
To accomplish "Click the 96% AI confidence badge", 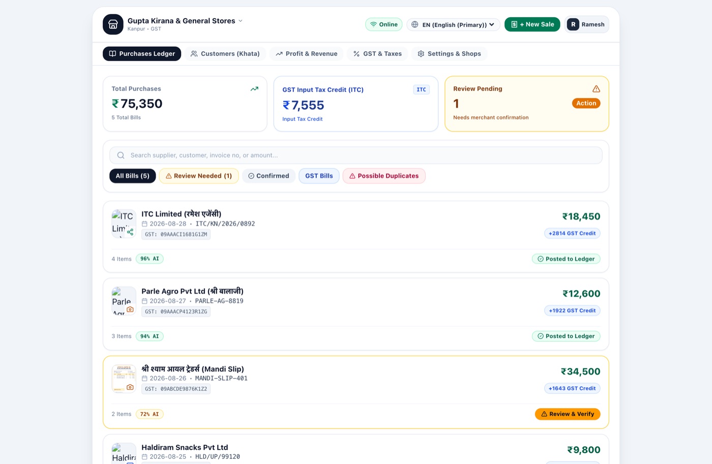I will [150, 259].
